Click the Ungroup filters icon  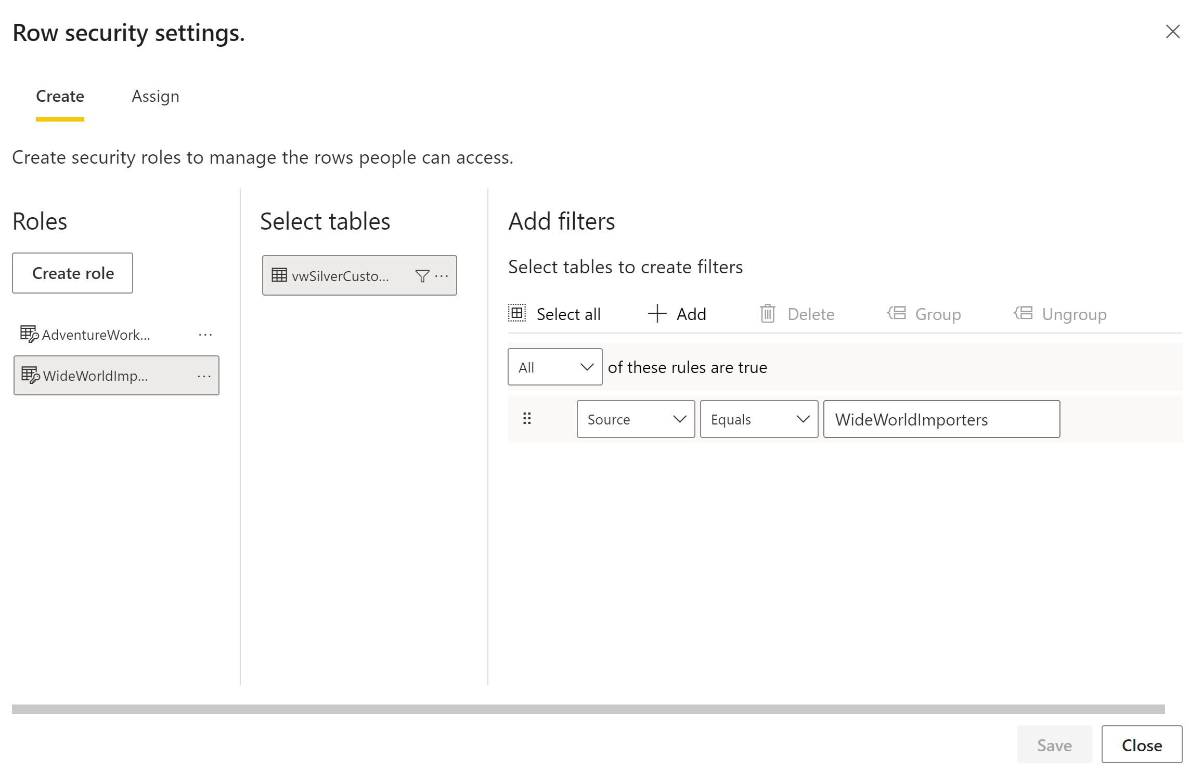[1023, 313]
